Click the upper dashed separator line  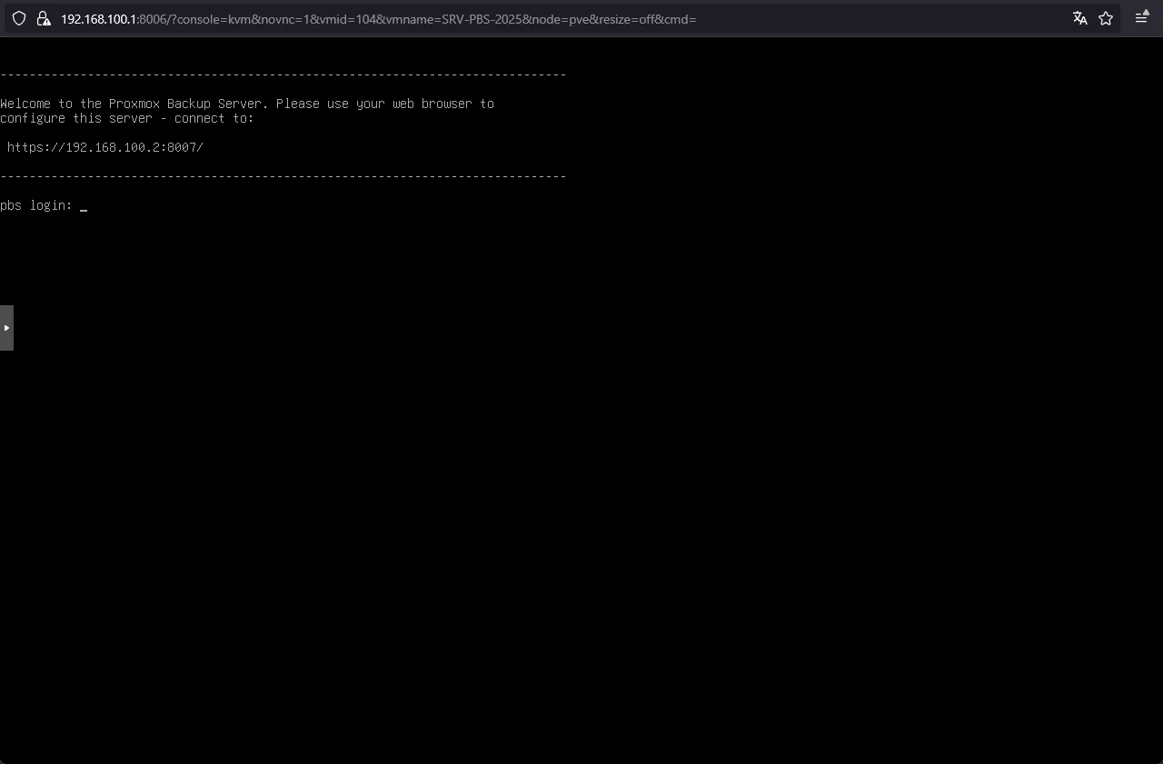coord(283,74)
